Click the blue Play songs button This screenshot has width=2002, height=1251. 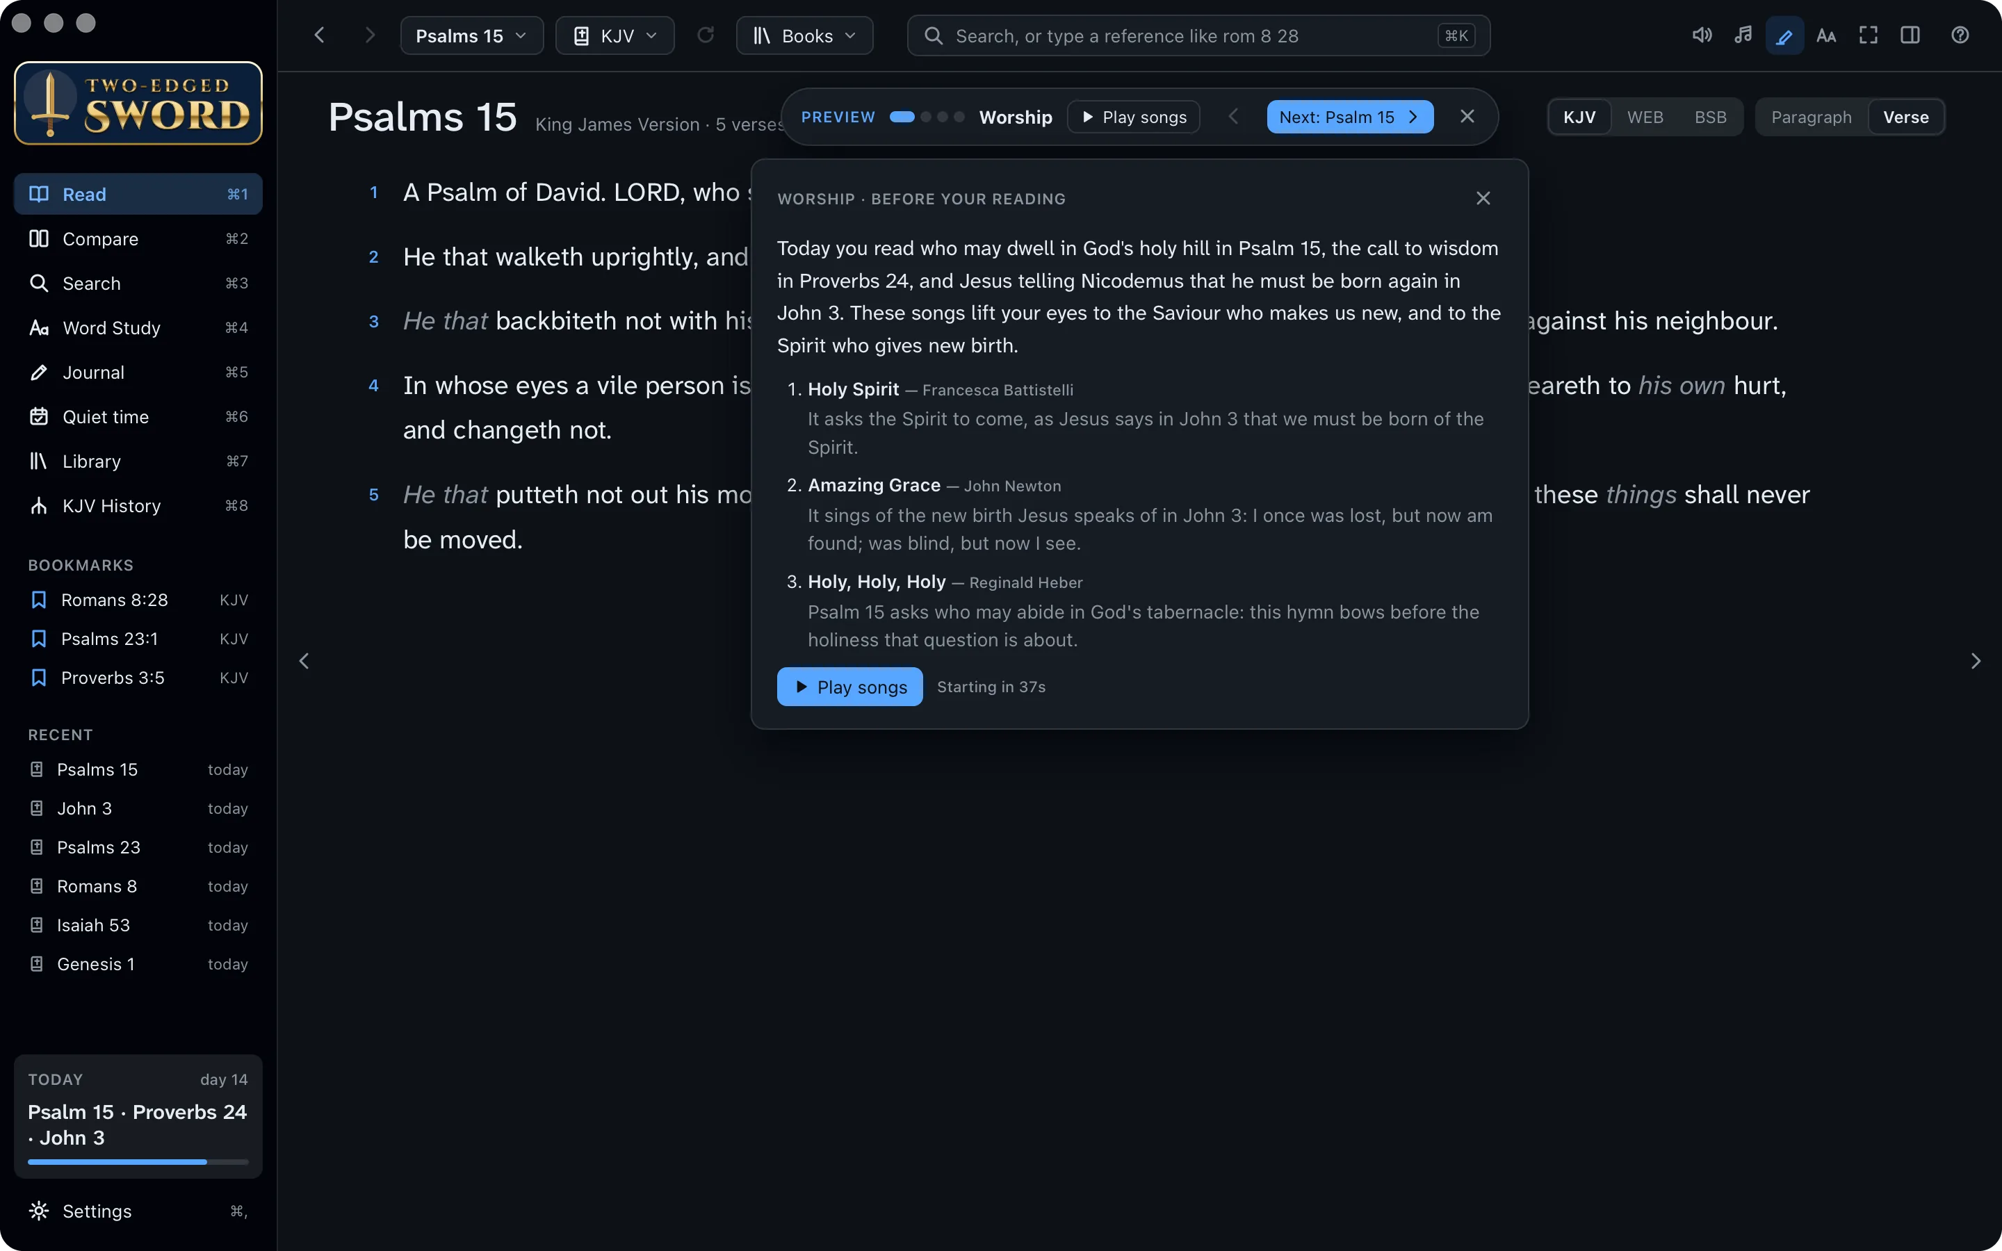click(x=849, y=687)
